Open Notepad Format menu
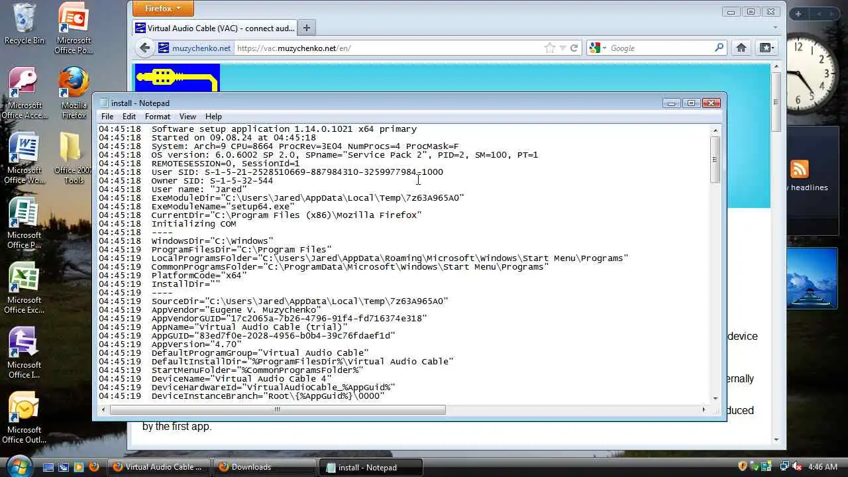The image size is (848, 477). tap(158, 117)
